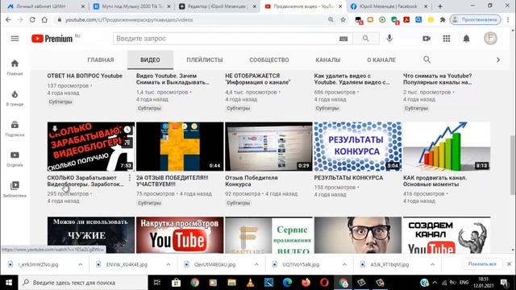Bookmark this page with the star

click(343, 19)
